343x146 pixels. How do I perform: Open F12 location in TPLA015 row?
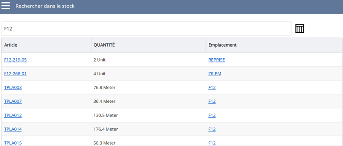(x=212, y=143)
